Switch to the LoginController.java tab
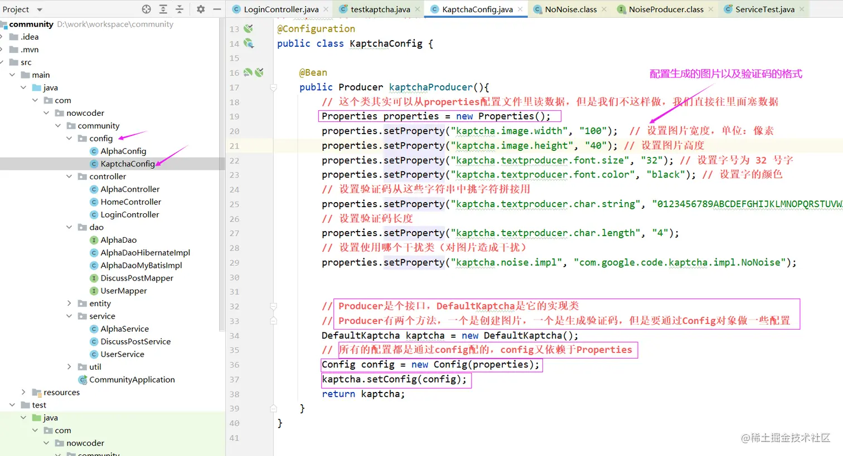This screenshot has width=843, height=456. coord(281,9)
